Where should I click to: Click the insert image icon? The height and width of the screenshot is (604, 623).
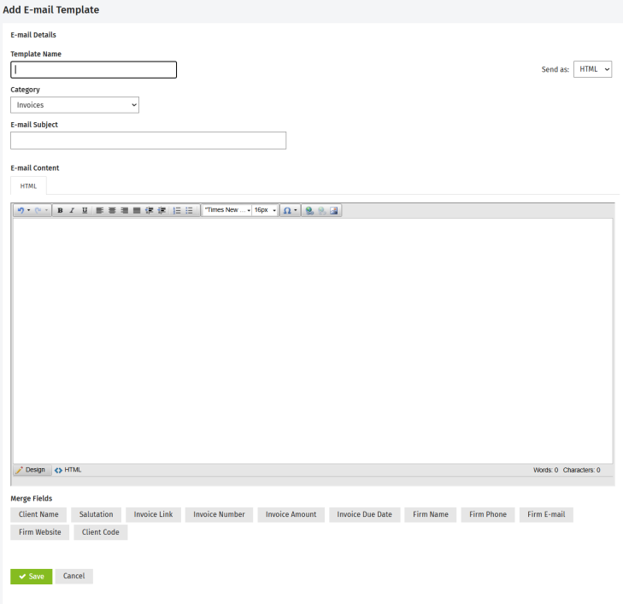click(x=334, y=210)
